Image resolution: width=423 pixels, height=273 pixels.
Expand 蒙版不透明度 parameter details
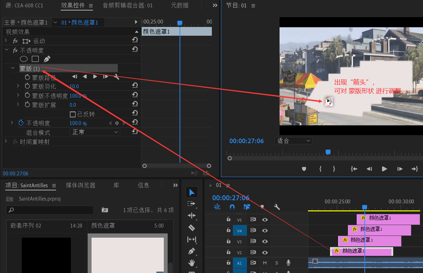tap(18, 95)
